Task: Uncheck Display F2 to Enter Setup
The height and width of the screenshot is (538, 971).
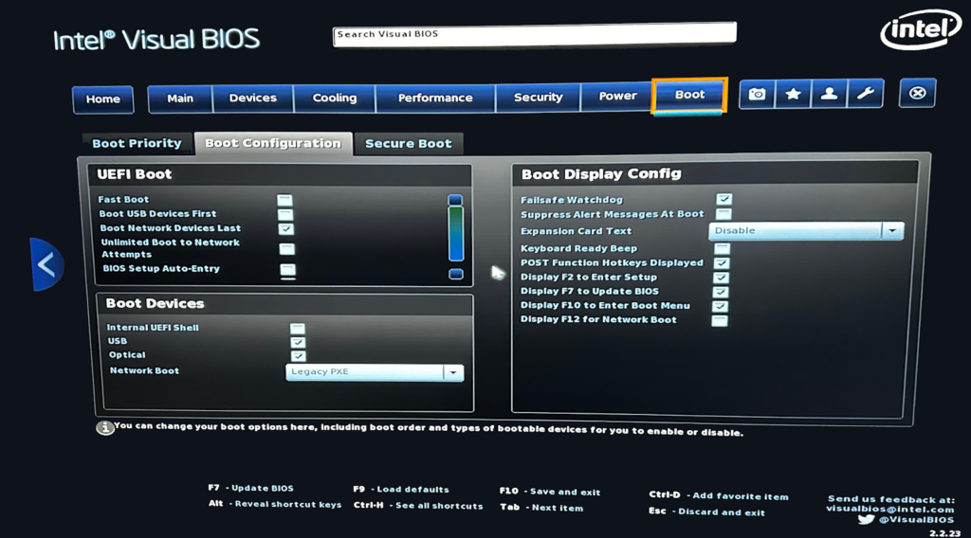Action: [x=721, y=278]
